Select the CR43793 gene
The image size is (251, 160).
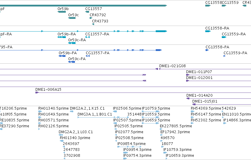pos(93,24)
